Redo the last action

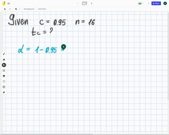[10, 9]
